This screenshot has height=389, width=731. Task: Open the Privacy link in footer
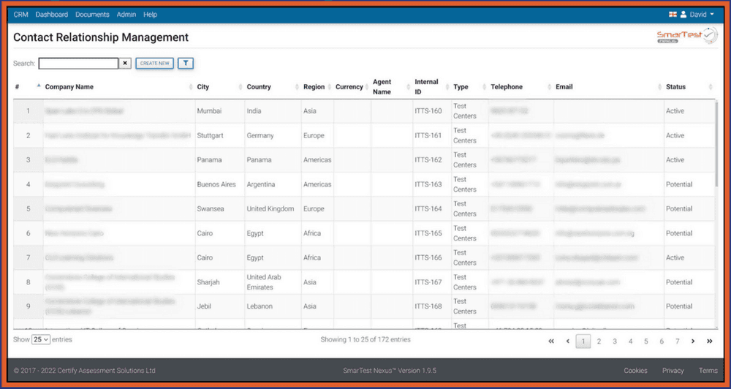[673, 371]
